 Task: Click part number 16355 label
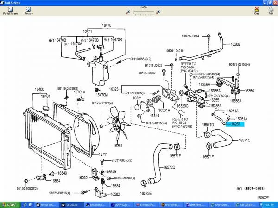tap(215, 100)
